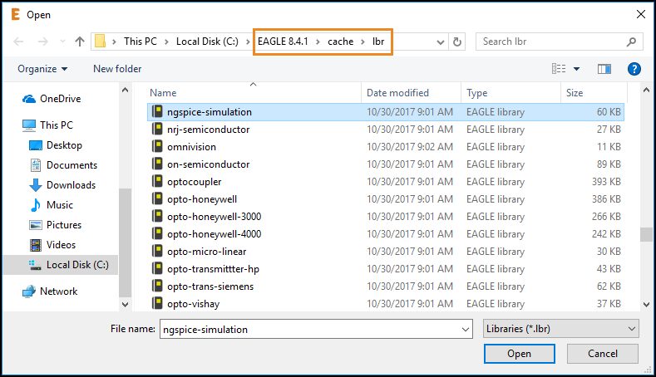656x377 pixels.
Task: Expand the view options dropdown arrow
Action: 576,69
